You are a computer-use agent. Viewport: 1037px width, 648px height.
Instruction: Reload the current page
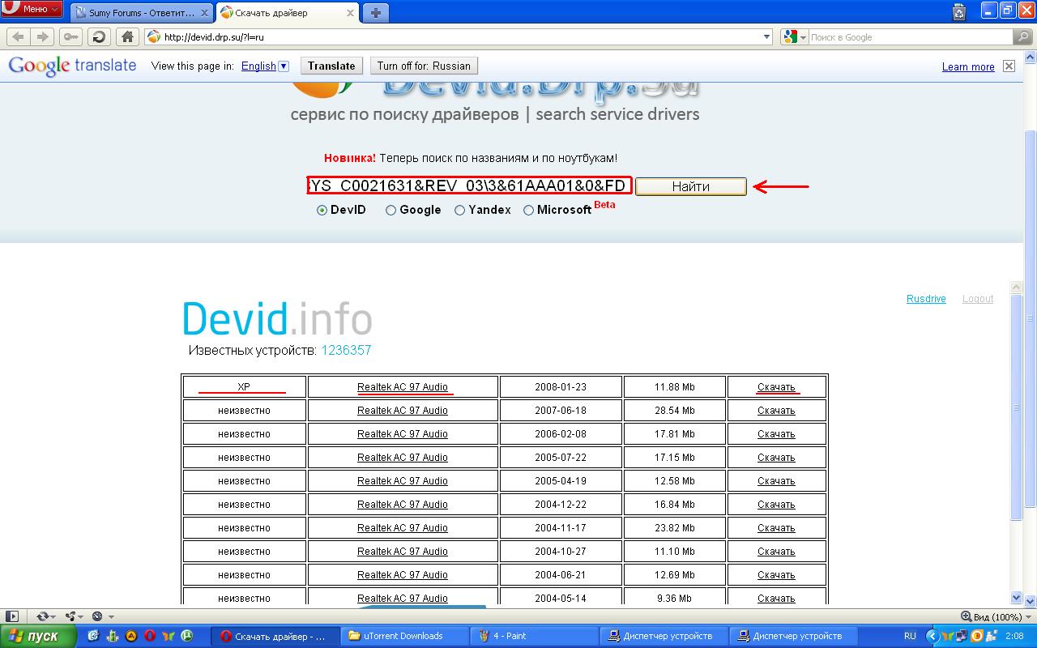(99, 36)
